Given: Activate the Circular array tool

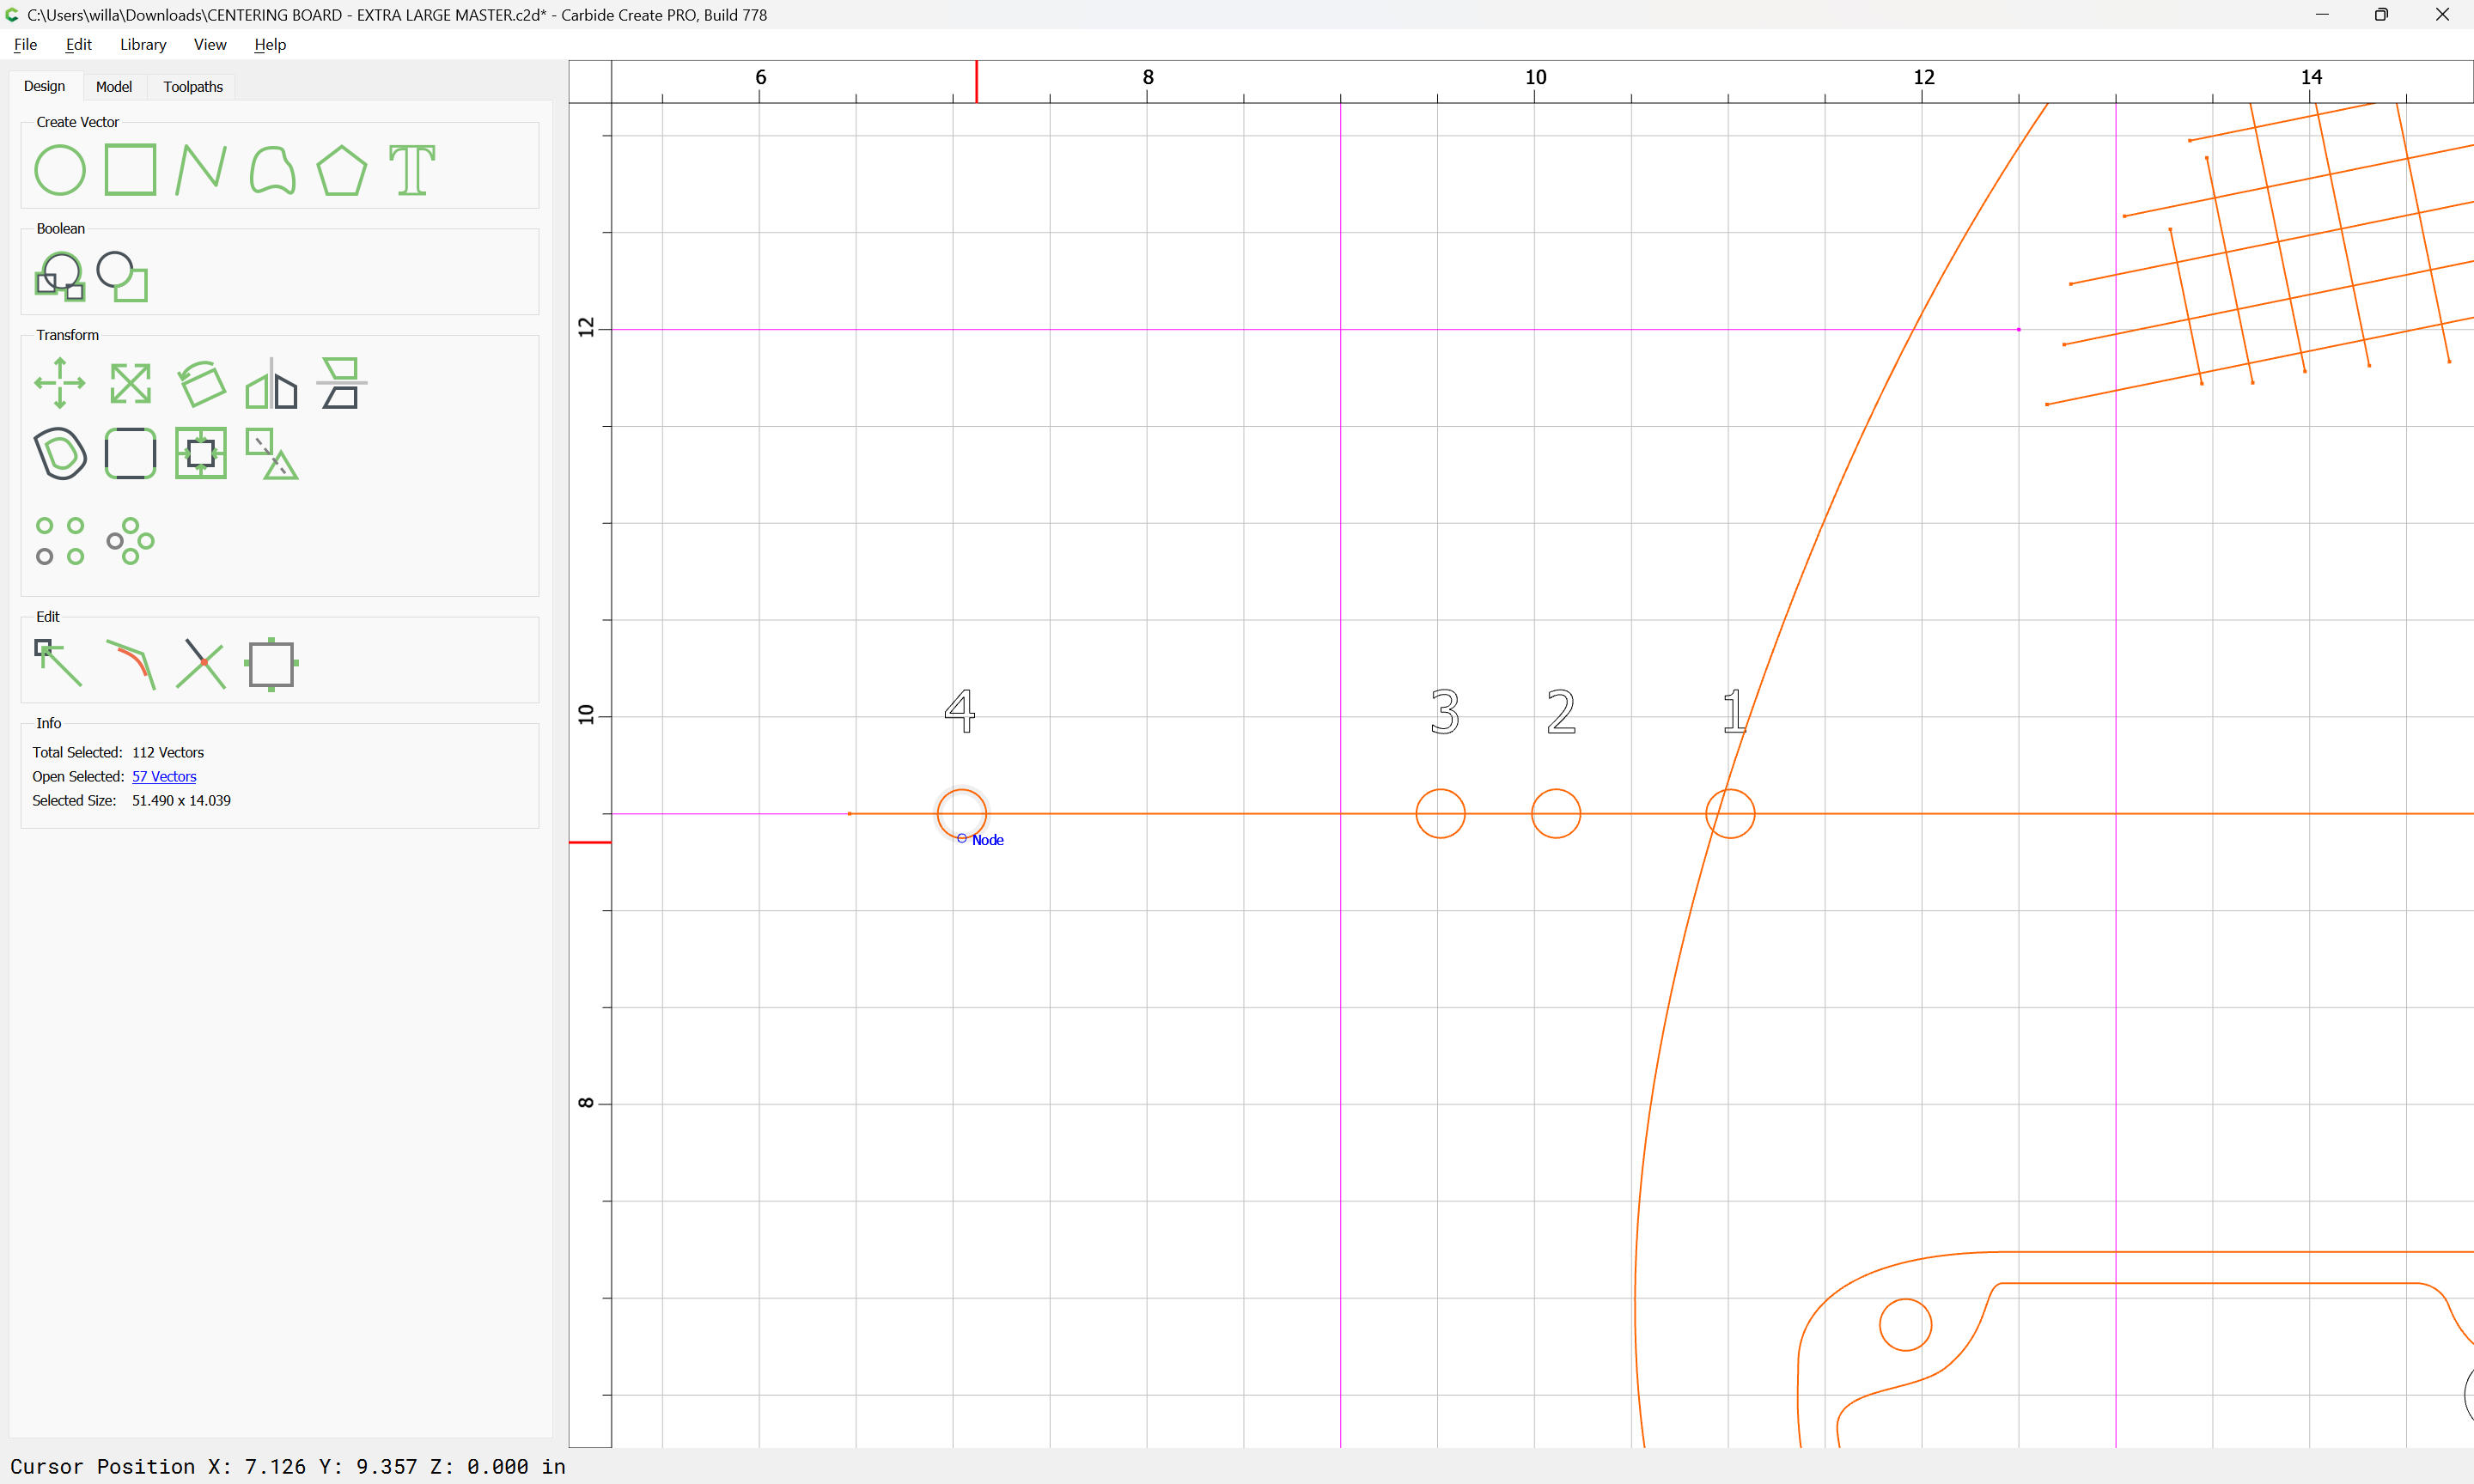Looking at the screenshot, I should tap(130, 541).
